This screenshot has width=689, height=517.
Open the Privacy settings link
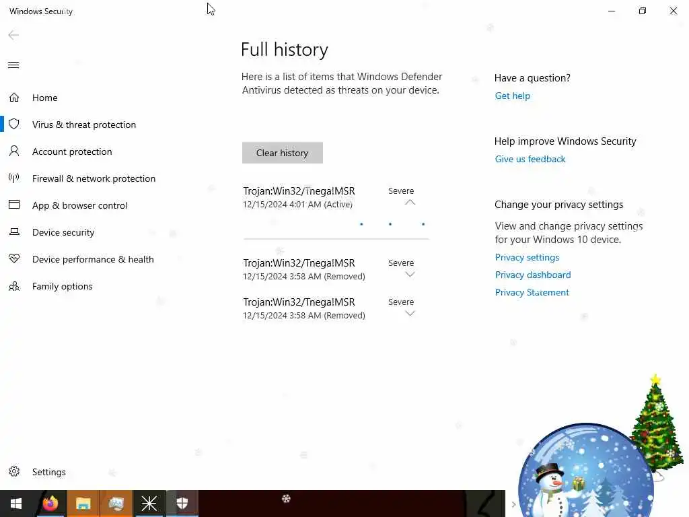527,257
